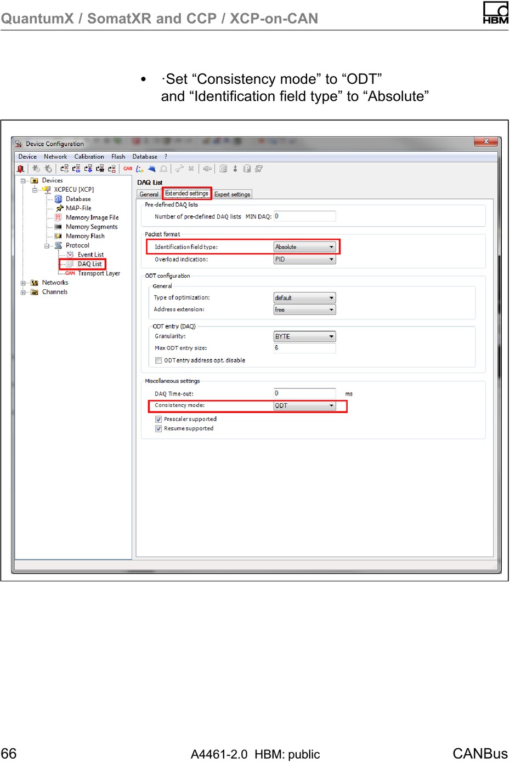Viewport: 521px width, 774px height.
Task: Click the red CAN toolbar icon
Action: pyautogui.click(x=128, y=169)
